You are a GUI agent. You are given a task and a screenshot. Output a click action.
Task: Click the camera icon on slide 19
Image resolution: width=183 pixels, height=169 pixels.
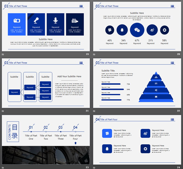(17, 21)
